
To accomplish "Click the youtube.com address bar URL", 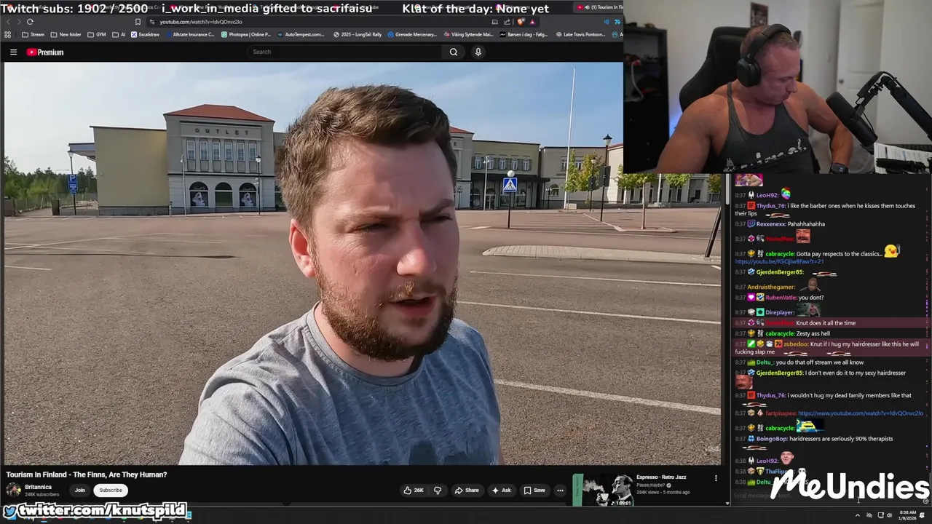I will click(x=201, y=22).
